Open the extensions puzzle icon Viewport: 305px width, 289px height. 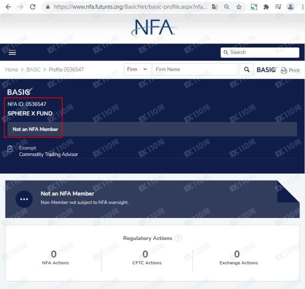point(266,7)
